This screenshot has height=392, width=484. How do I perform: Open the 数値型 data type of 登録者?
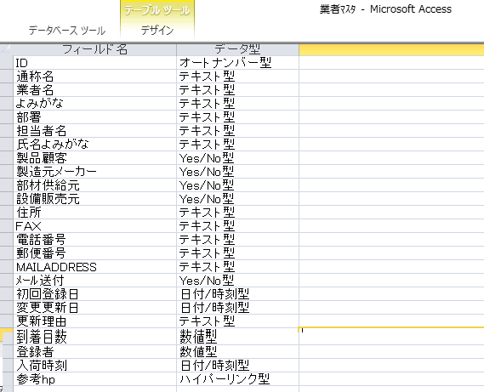(237, 351)
